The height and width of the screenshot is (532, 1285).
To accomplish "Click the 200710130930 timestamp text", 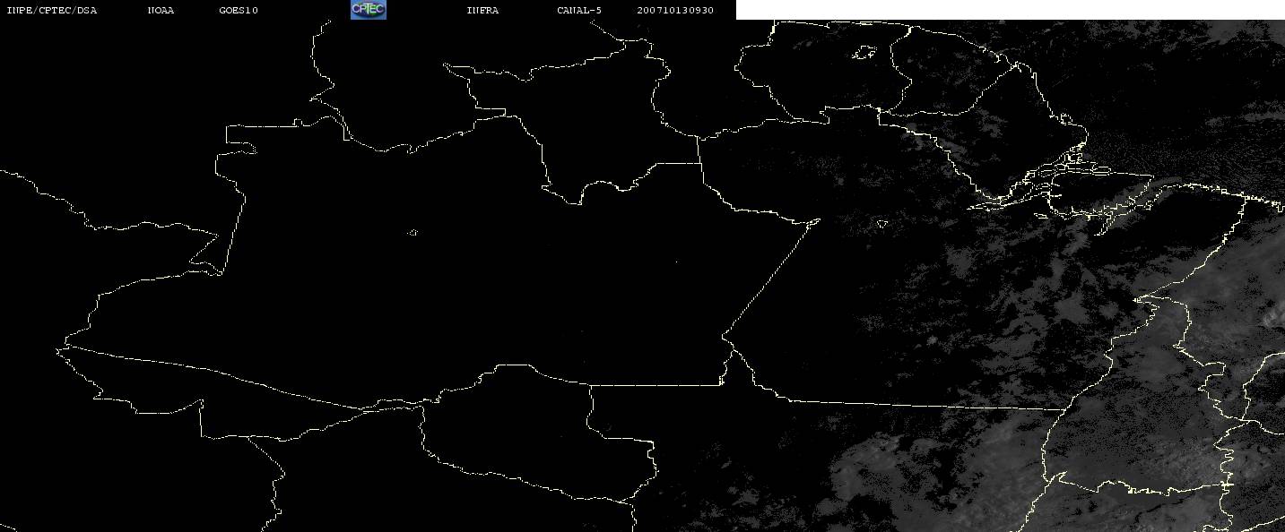I will pyautogui.click(x=675, y=11).
